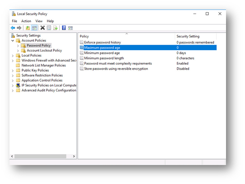Click the Back arrow toolbar icon
Image resolution: width=245 pixels, height=184 pixels.
(13, 28)
